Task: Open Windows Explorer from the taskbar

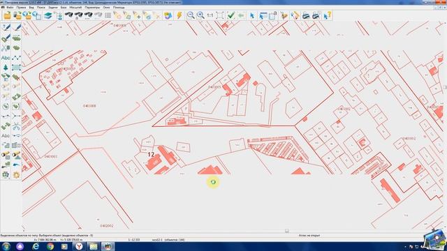Action: tap(94, 246)
